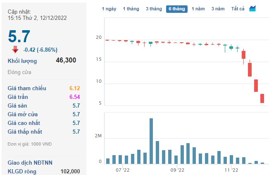Click the -0.42 (-6.86%) change value
Screen dimensions: 269x175
40,50
